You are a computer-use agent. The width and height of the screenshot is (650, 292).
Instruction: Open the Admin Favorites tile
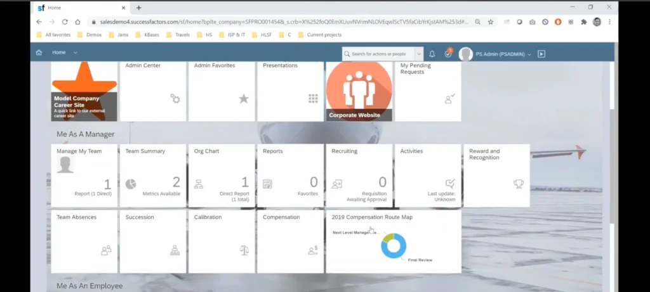tap(222, 91)
